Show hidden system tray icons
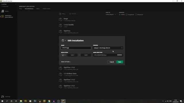 pos(163,101)
